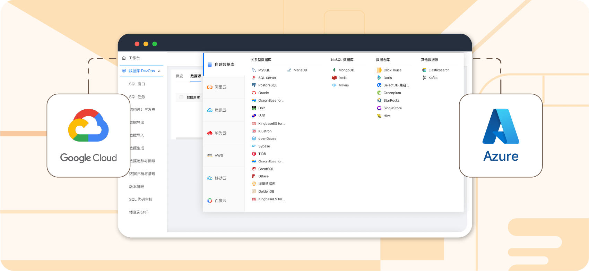Collapse the 数据库 DevOps menu chevron

[159, 71]
